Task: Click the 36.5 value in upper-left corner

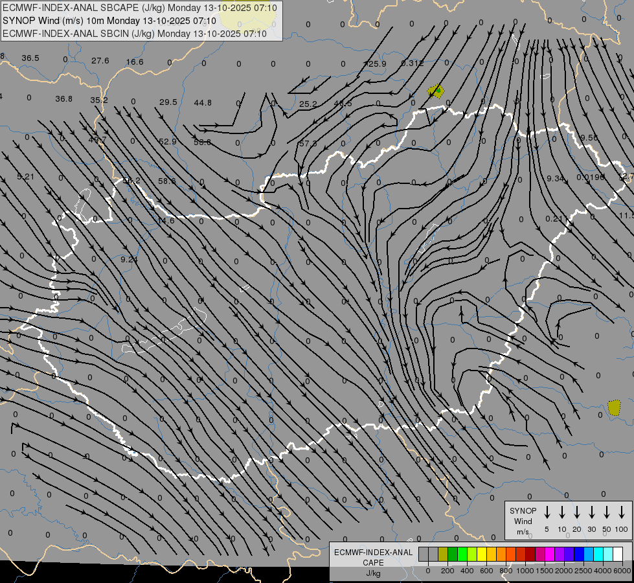Action: [30, 58]
